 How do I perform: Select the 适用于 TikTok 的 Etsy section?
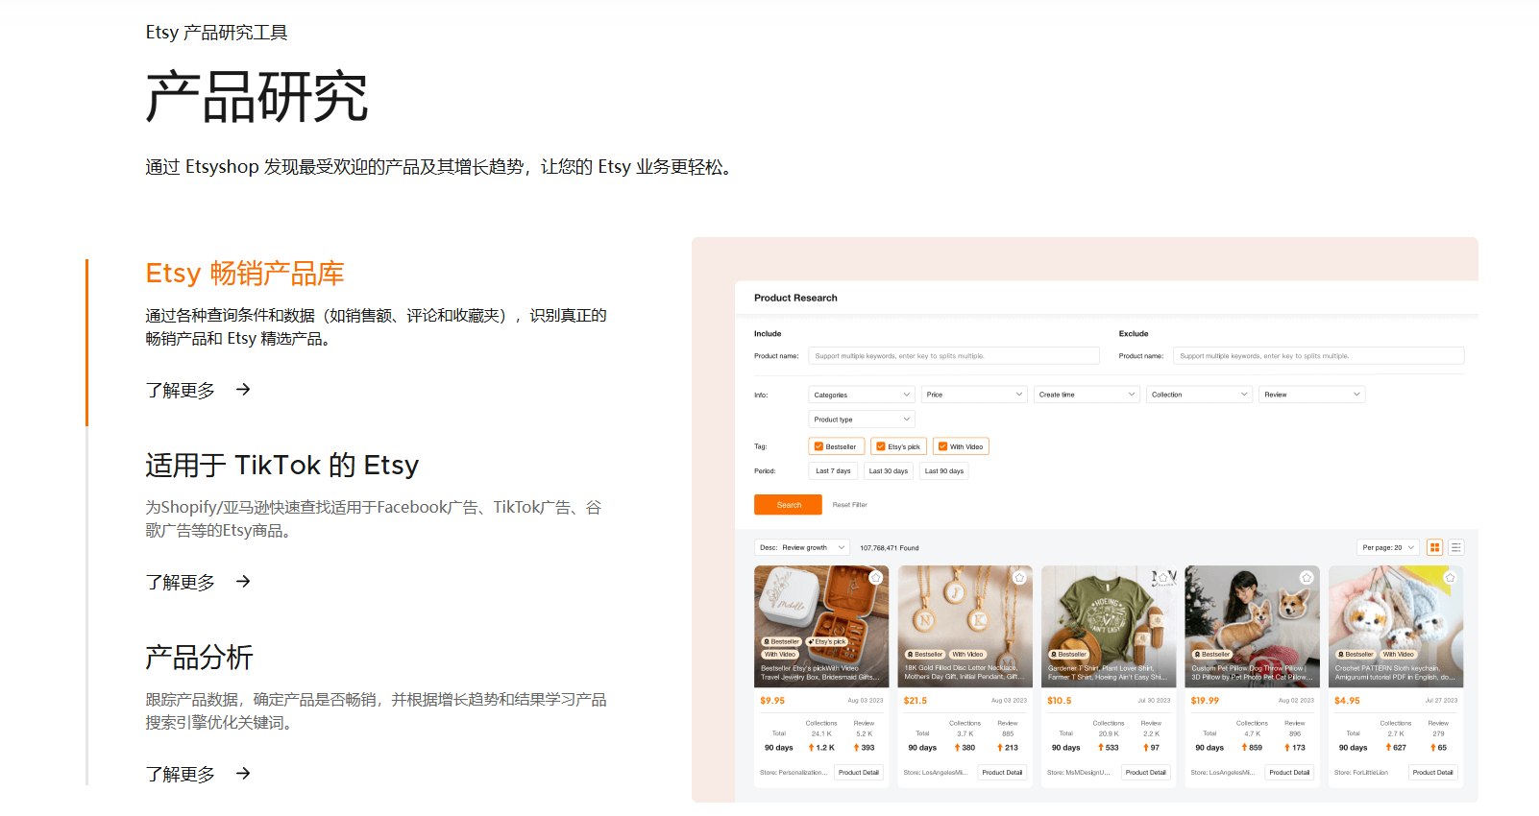tap(282, 466)
